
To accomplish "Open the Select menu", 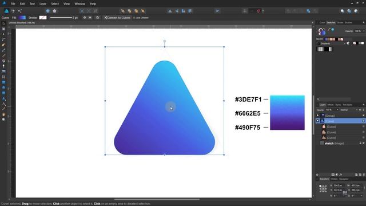I will pos(55,4).
